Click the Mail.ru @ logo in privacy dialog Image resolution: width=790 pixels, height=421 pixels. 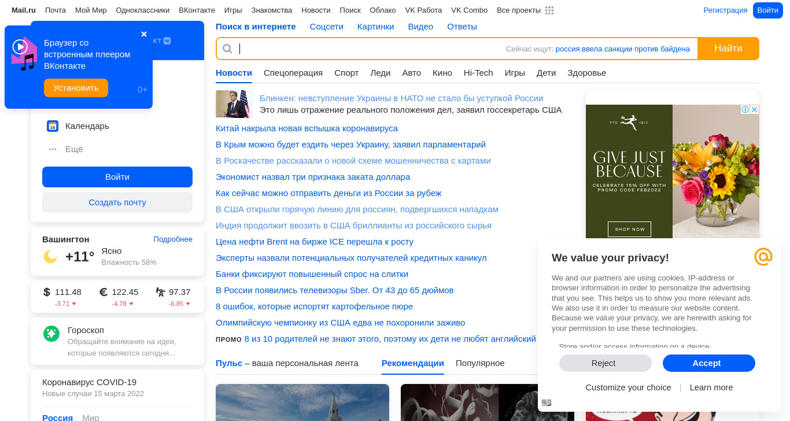pos(763,257)
